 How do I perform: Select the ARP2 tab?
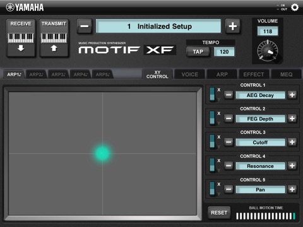(x=36, y=74)
